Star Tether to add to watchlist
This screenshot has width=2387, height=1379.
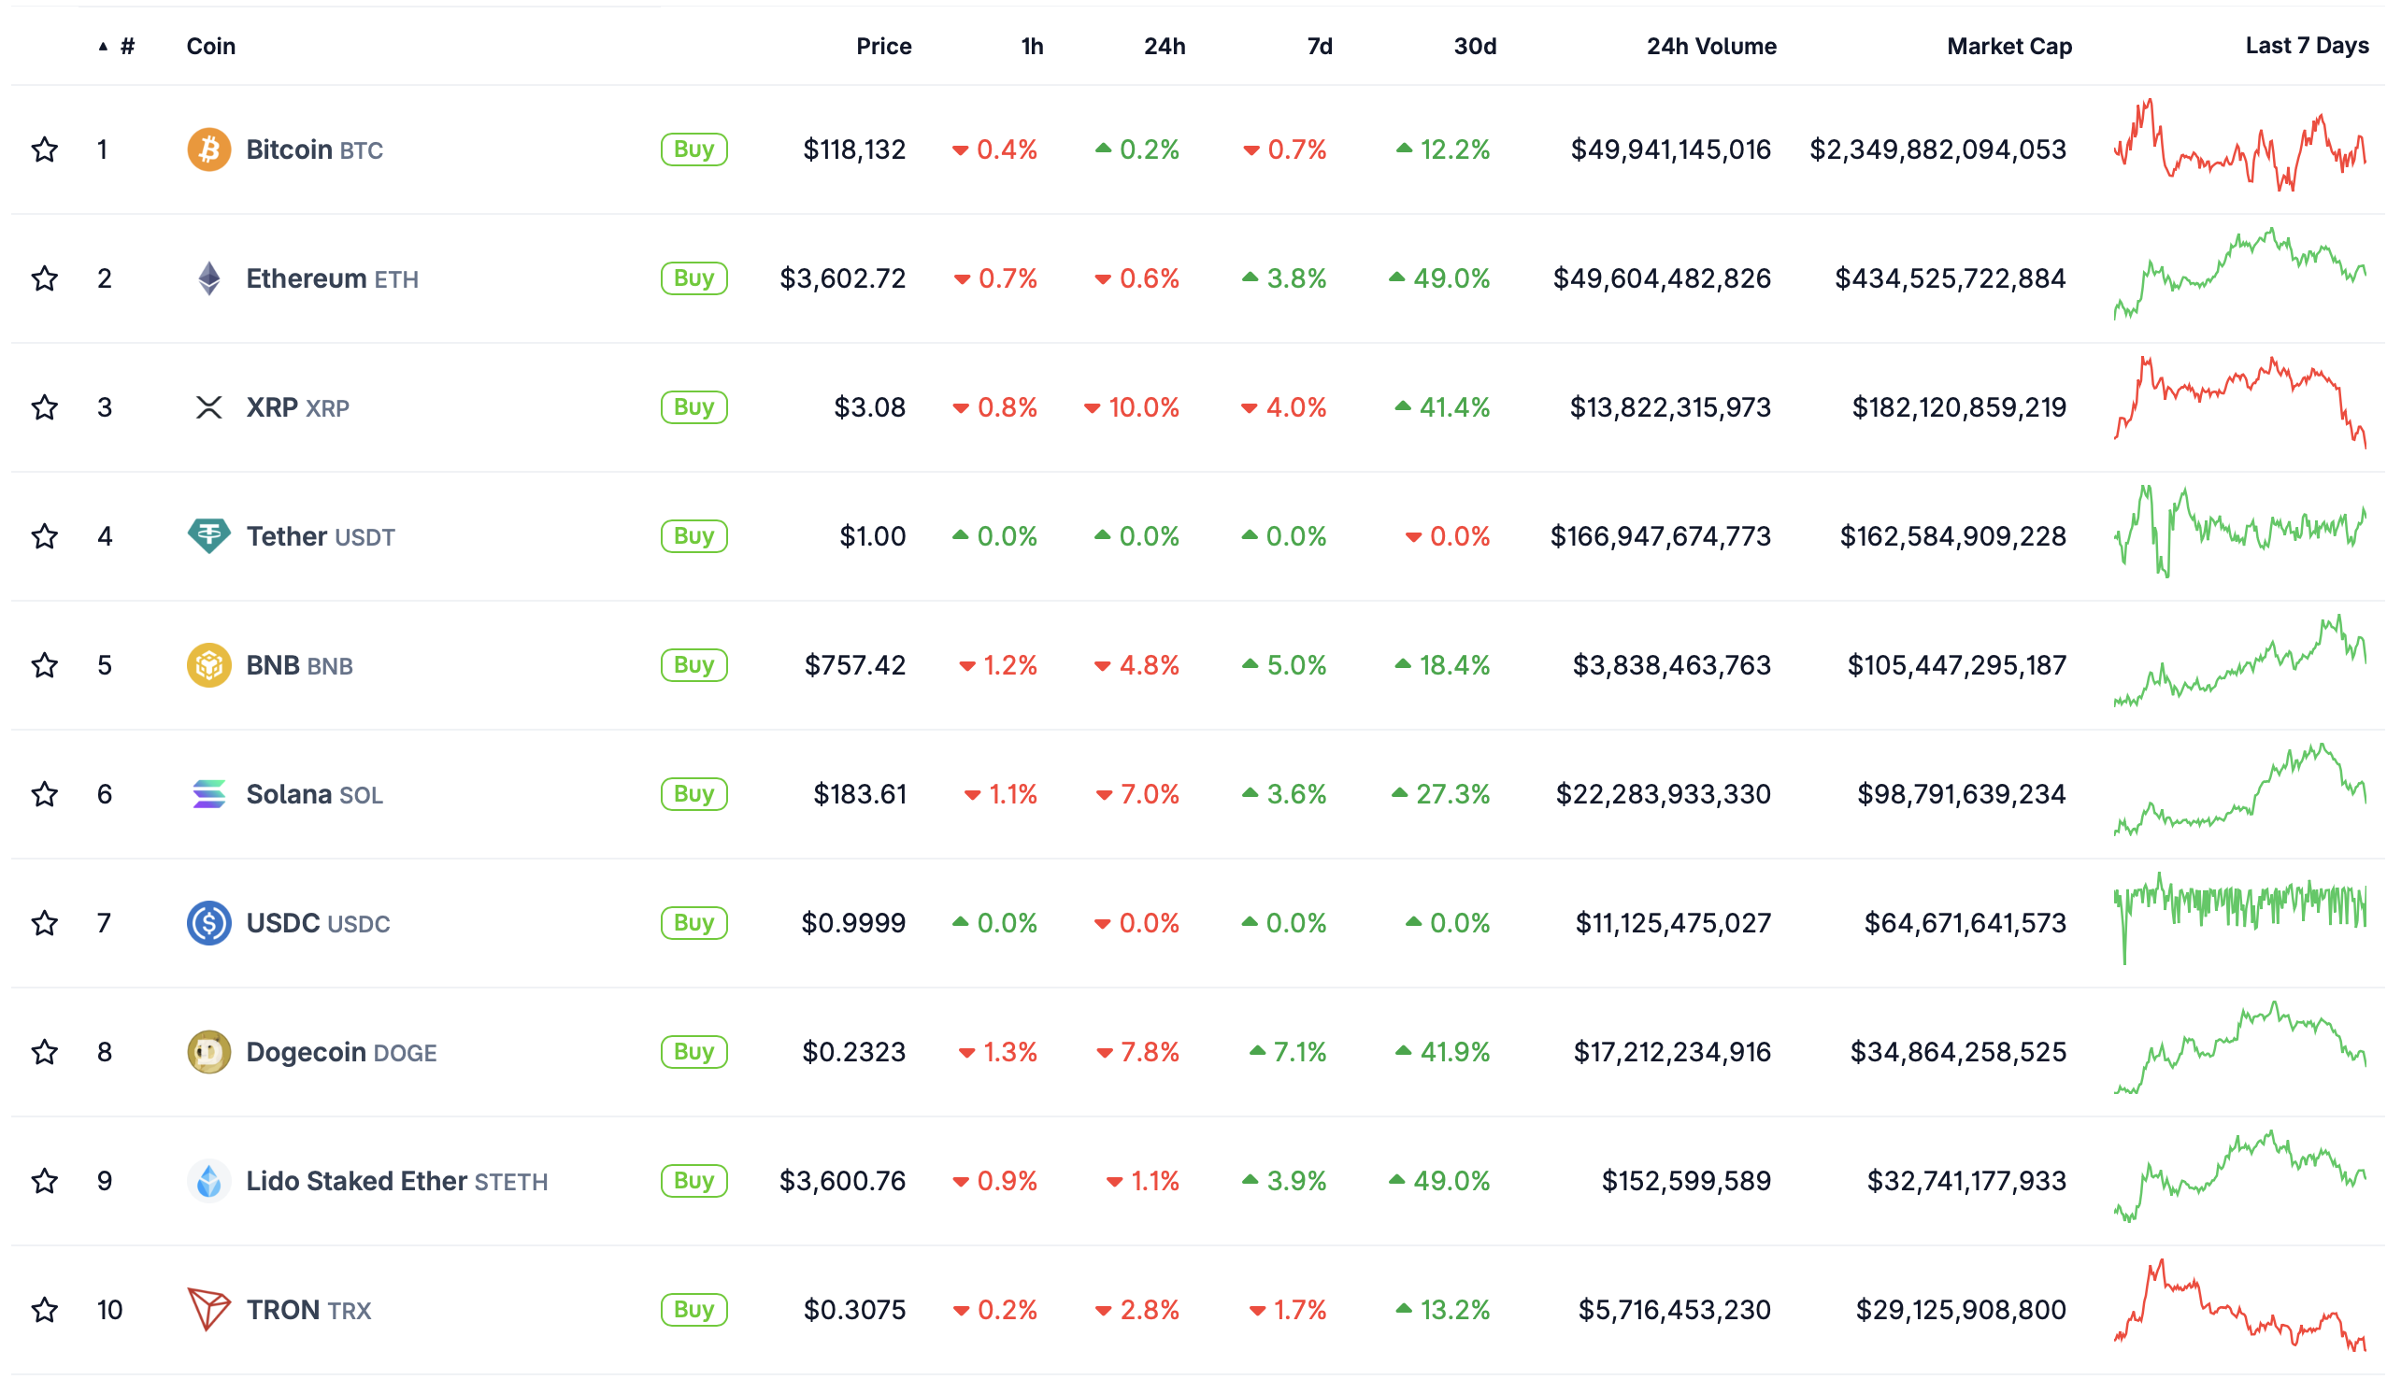tap(45, 536)
